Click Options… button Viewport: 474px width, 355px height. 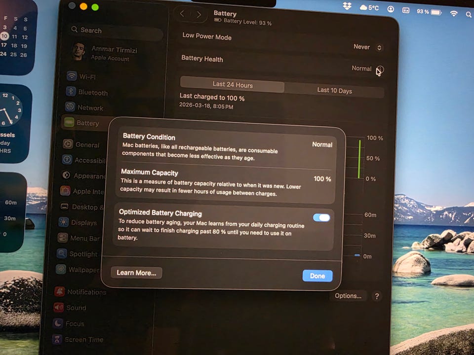pos(348,295)
